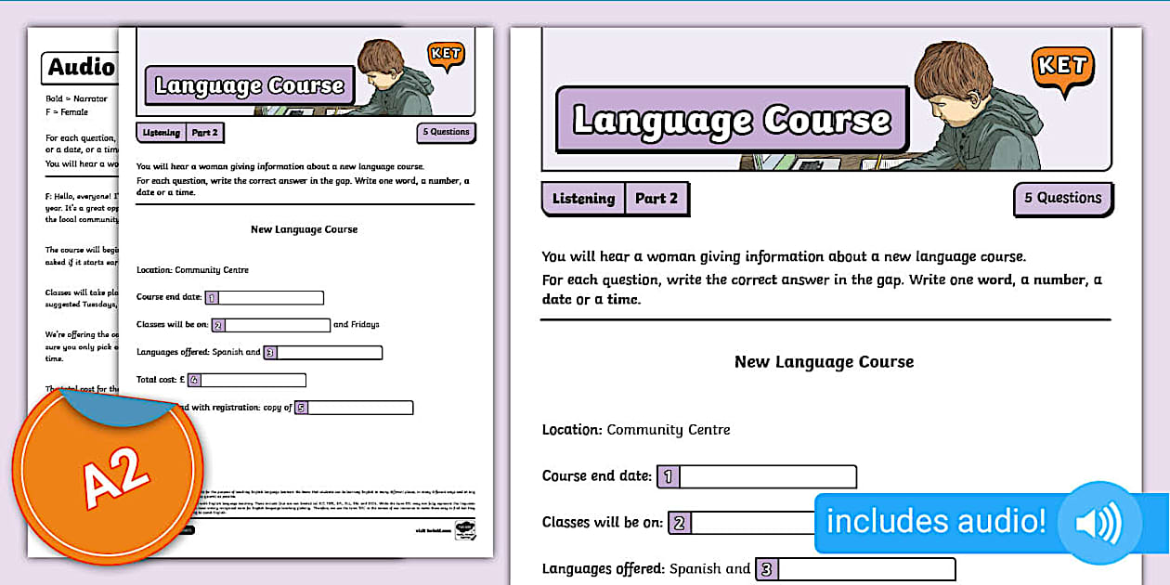Click the 5 Questions button on the preview page
This screenshot has height=585, width=1170.
(446, 133)
